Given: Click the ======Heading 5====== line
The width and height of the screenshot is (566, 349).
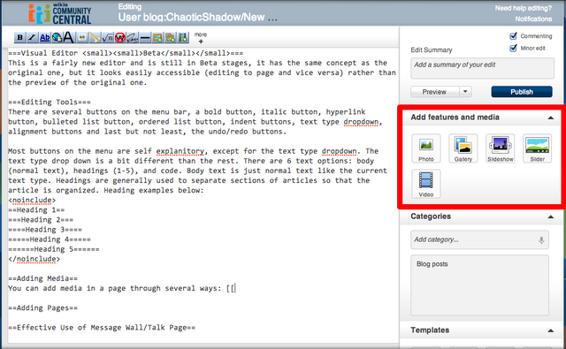Looking at the screenshot, I should click(x=53, y=249).
